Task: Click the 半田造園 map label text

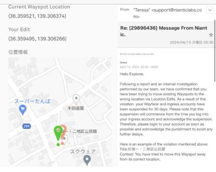Action: (76, 108)
